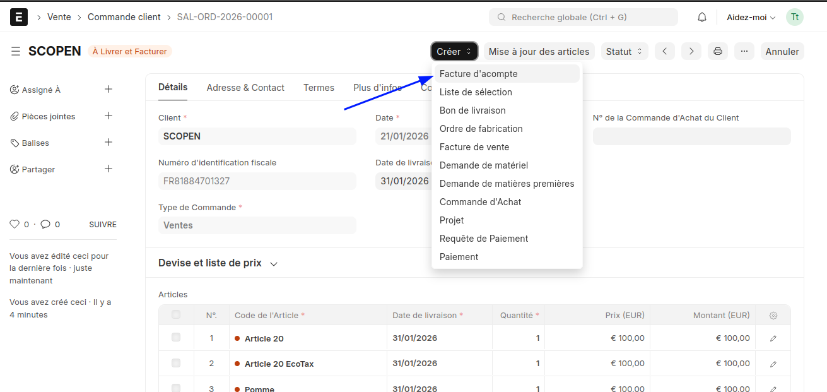827x392 pixels.
Task: Choose Liste de sélection from menu
Action: tap(507, 92)
